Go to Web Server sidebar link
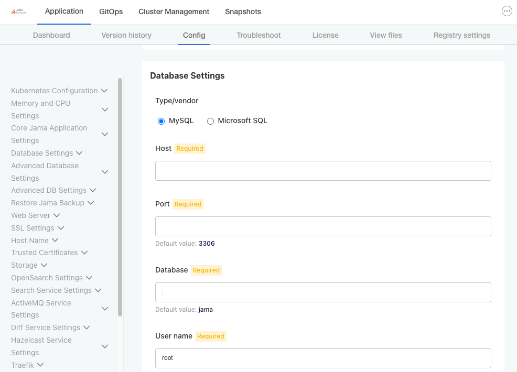This screenshot has height=372, width=517. click(x=30, y=215)
